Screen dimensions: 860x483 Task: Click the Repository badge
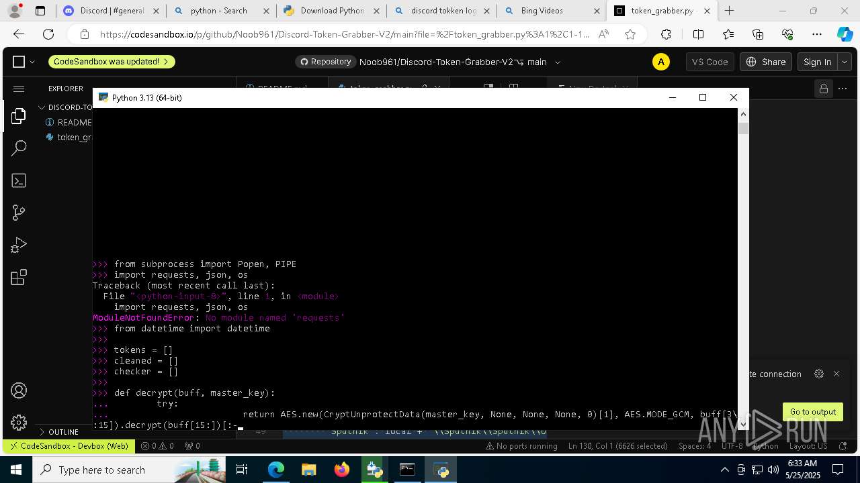pos(325,62)
